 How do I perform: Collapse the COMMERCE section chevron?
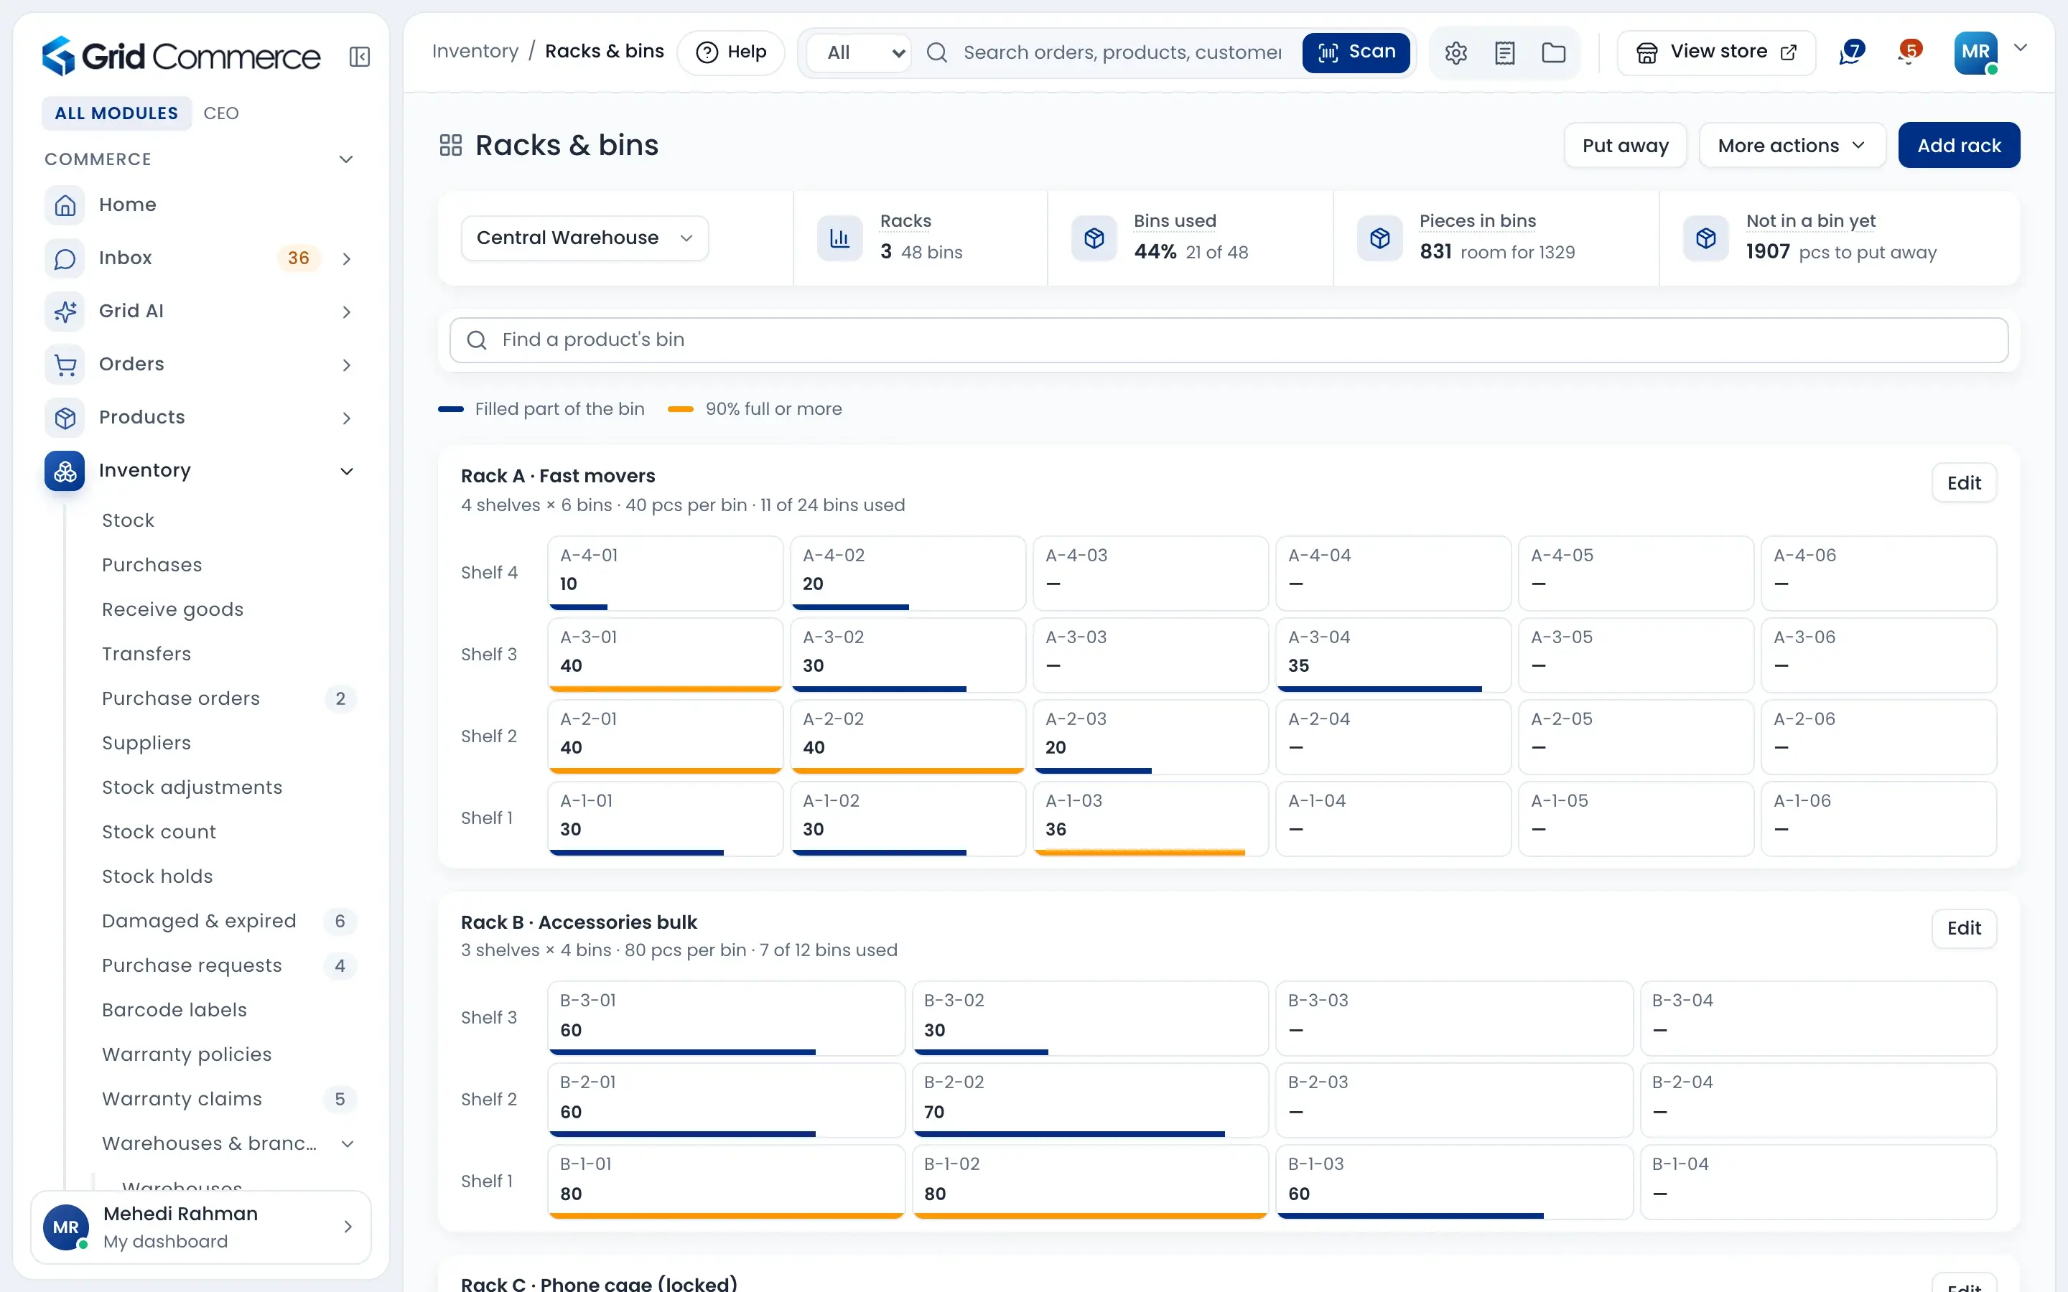coord(346,160)
